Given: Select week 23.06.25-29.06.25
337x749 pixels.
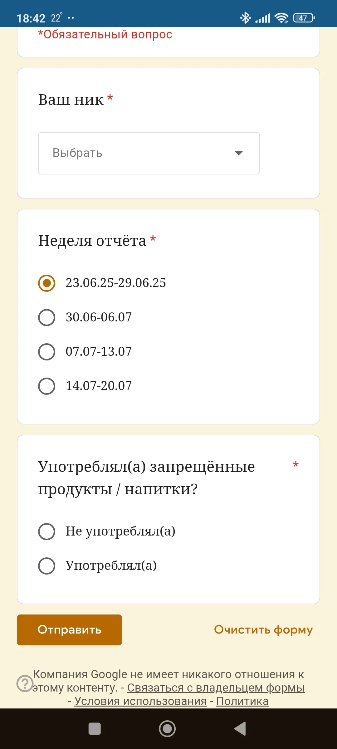Looking at the screenshot, I should click(46, 283).
